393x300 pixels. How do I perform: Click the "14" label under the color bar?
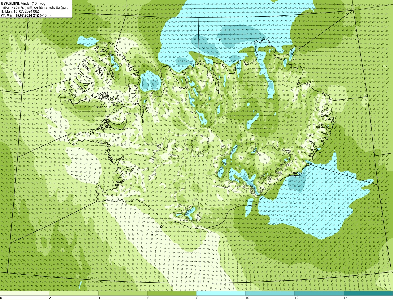[x=345, y=298]
